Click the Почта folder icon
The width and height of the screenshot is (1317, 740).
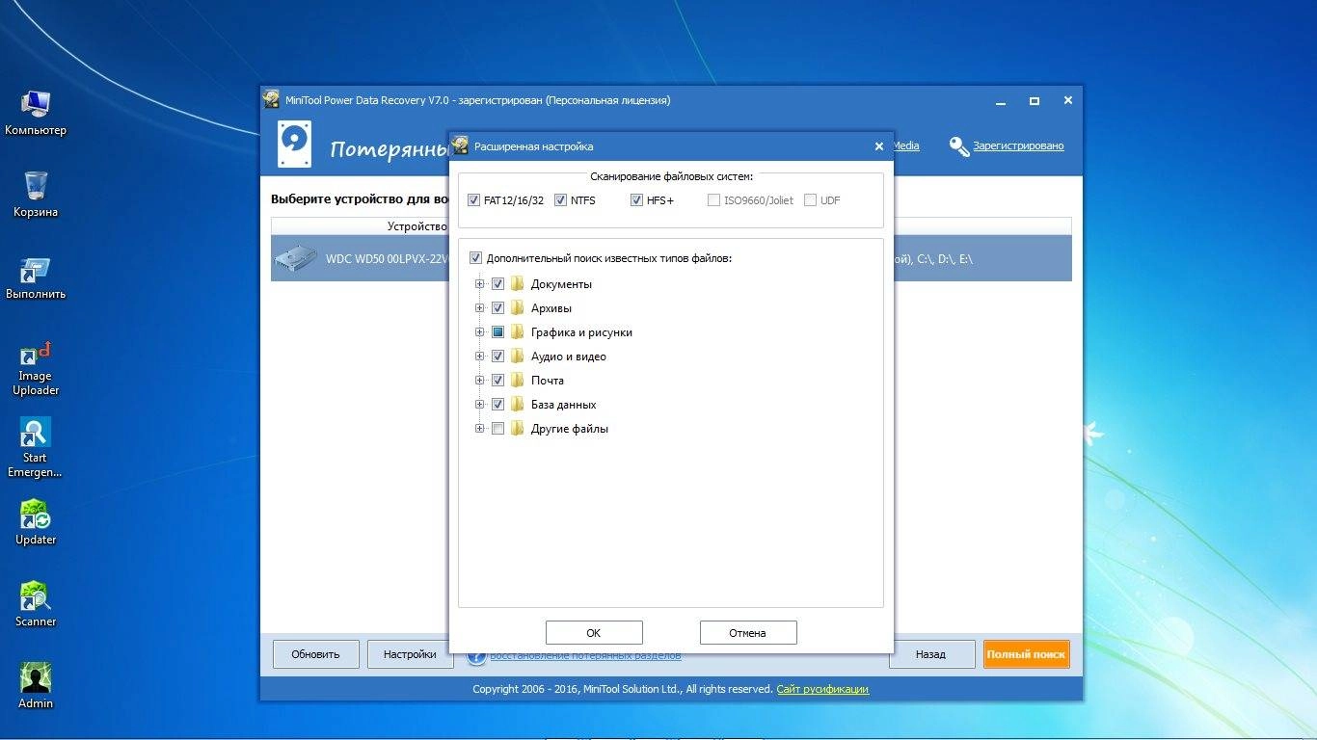point(517,381)
